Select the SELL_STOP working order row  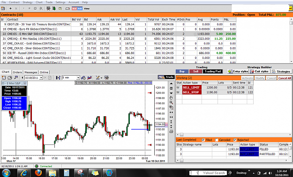tap(215, 92)
